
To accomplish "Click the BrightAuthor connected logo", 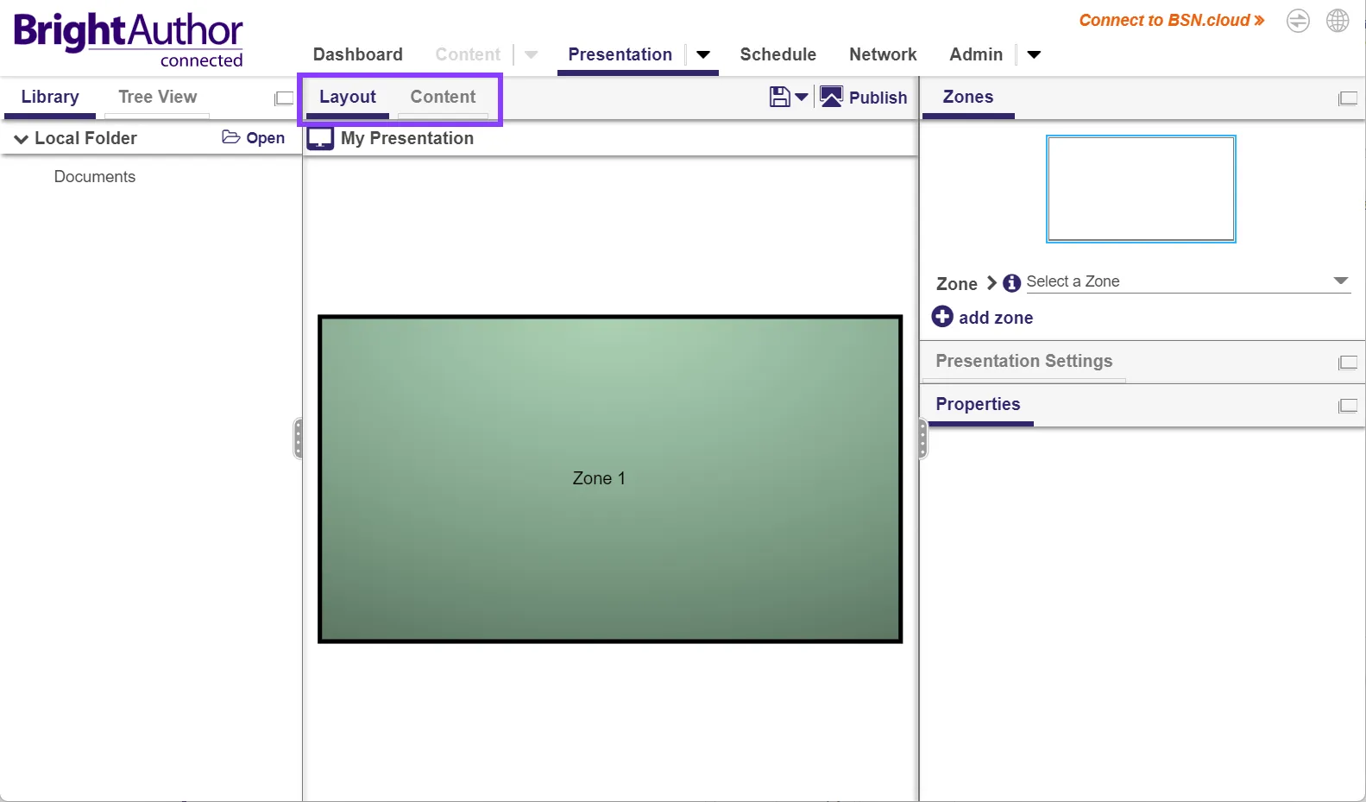I will click(x=129, y=40).
